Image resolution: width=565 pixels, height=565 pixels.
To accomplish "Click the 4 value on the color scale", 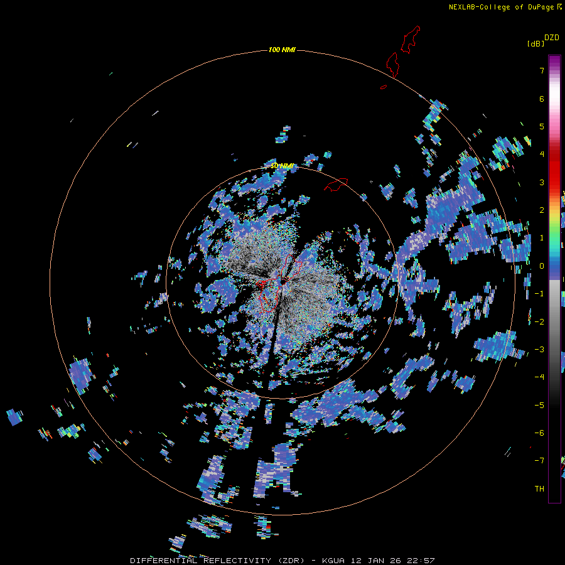I will [x=542, y=154].
